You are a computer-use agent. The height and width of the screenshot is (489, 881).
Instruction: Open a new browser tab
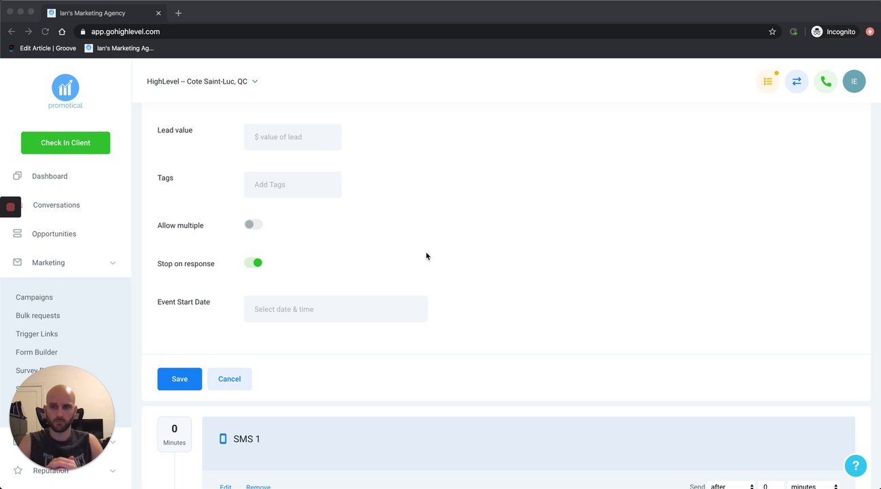click(178, 13)
